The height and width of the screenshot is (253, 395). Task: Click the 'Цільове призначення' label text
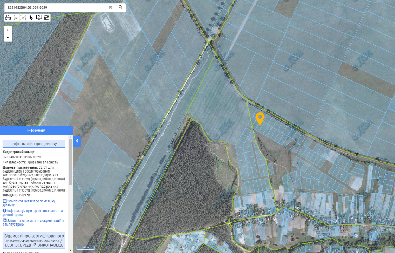20,167
